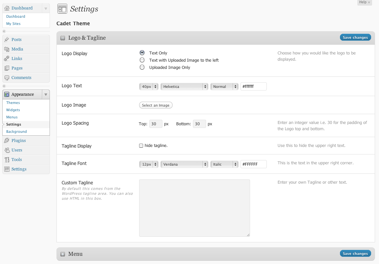Click Logo Text color field #ffffff
Image resolution: width=379 pixels, height=264 pixels.
(x=254, y=87)
